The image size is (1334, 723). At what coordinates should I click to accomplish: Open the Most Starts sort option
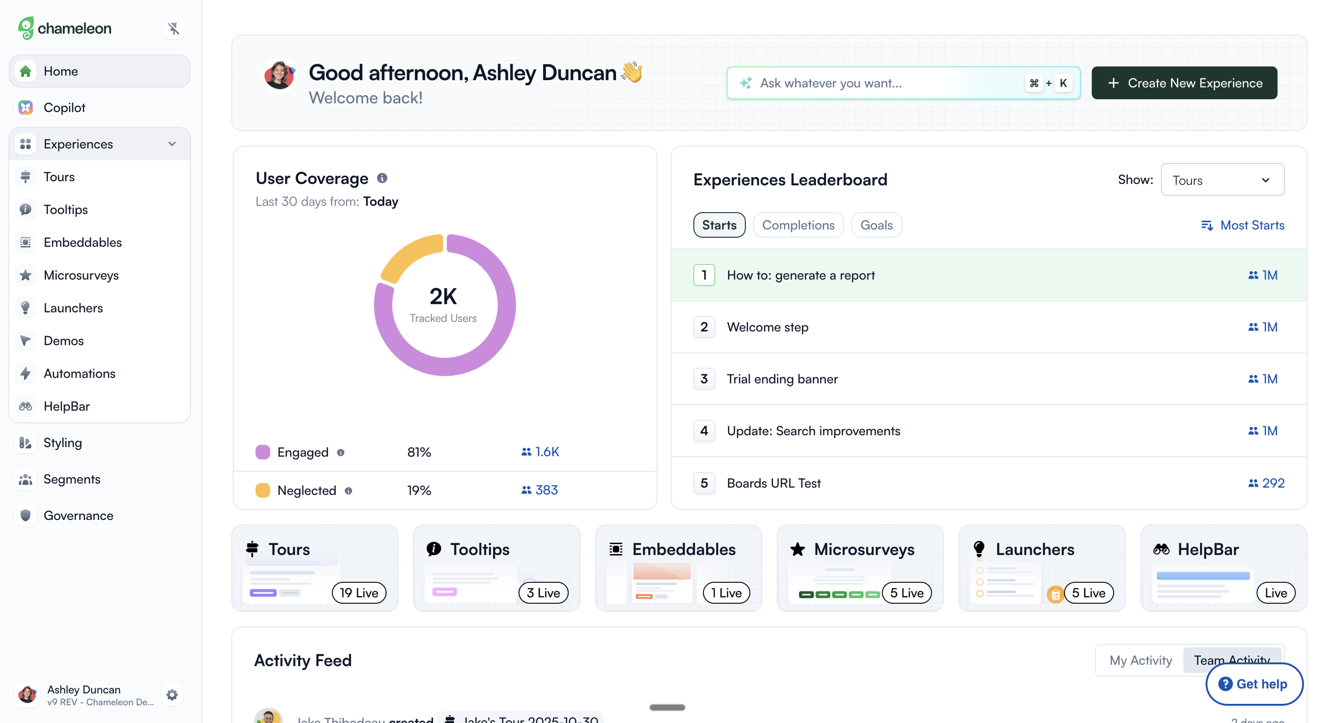(x=1242, y=225)
